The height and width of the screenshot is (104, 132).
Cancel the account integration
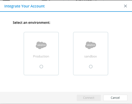115,98
